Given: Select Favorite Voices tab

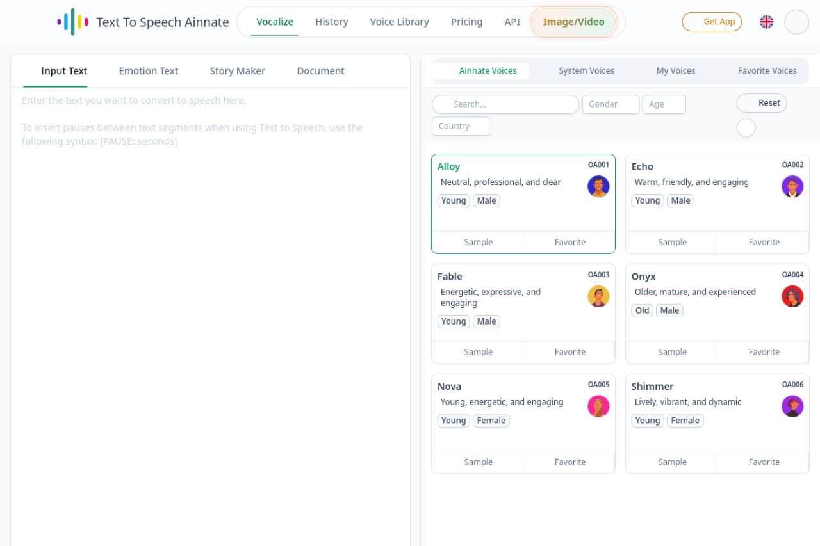Looking at the screenshot, I should pos(767,71).
